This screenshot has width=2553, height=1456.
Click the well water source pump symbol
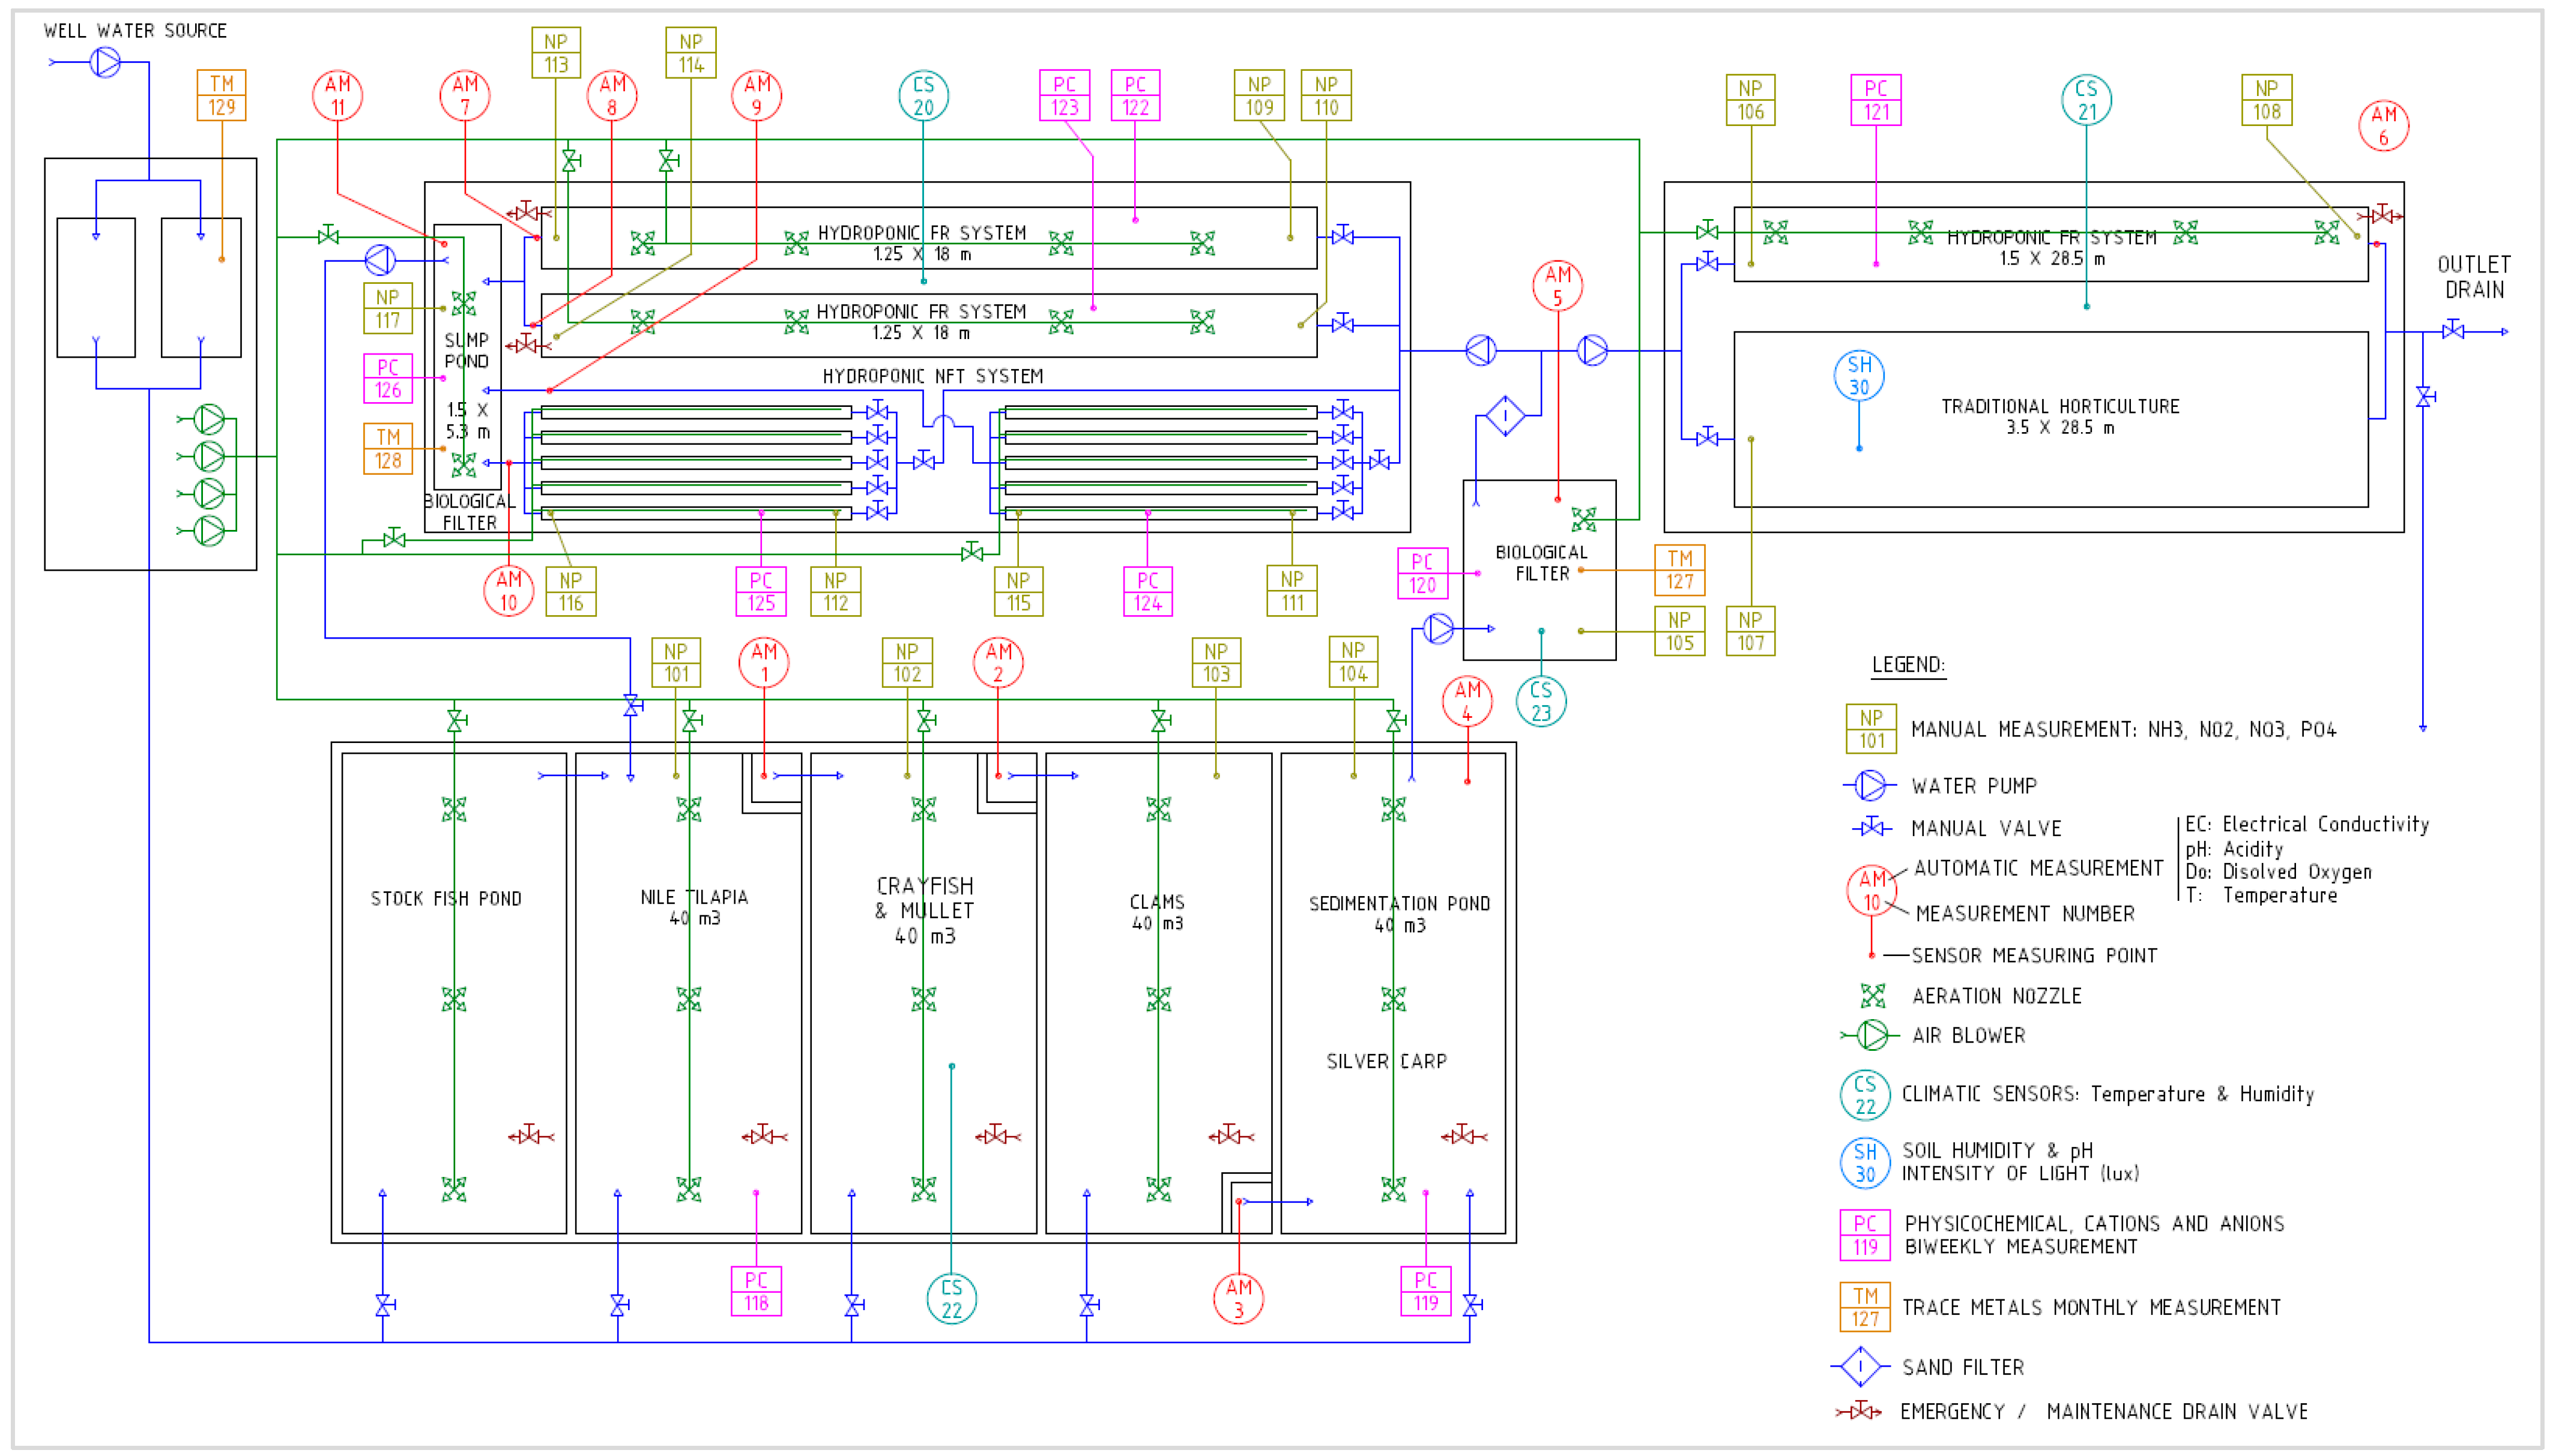point(104,62)
